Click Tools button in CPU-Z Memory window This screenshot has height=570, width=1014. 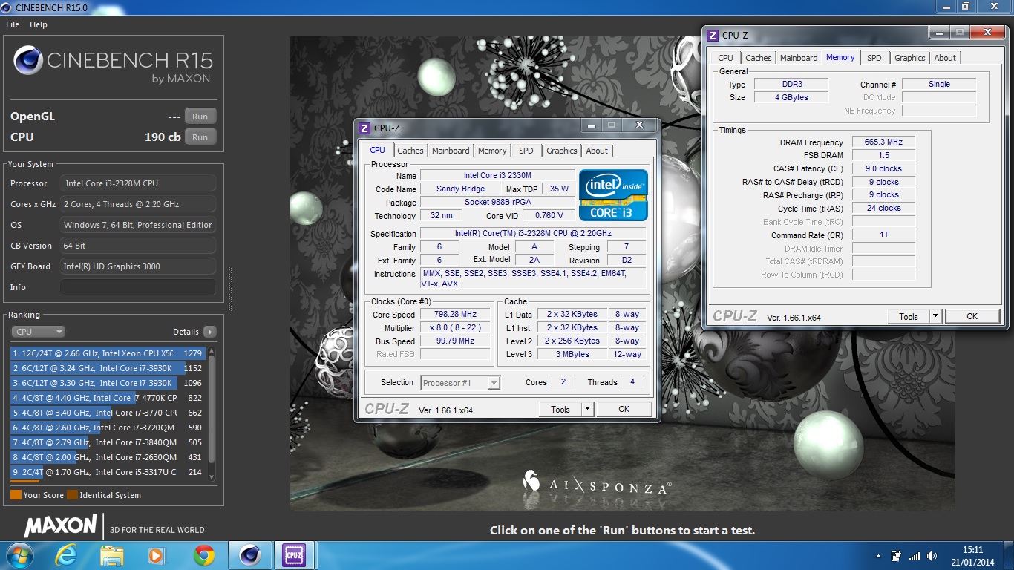(x=909, y=316)
